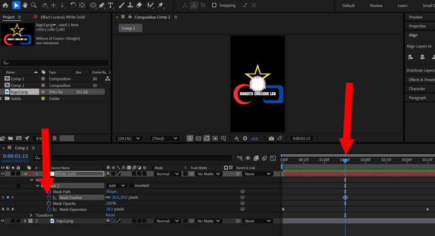
Task: Select the Brush tool
Action: point(121,5)
